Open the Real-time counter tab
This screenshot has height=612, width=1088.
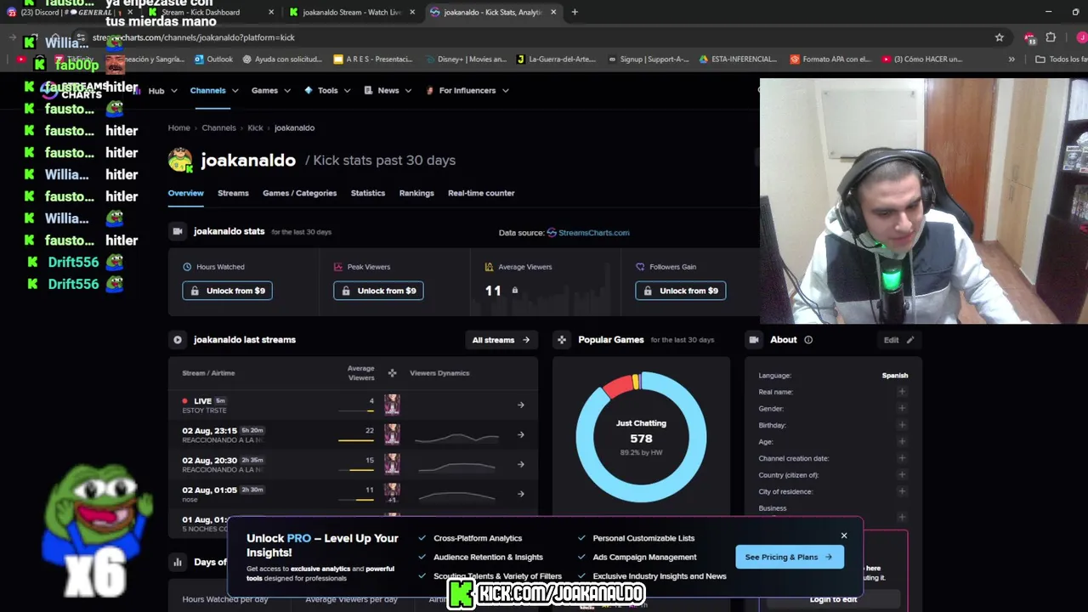[481, 193]
